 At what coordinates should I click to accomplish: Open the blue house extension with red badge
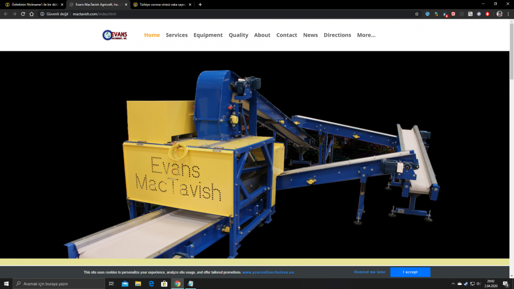[x=445, y=14]
